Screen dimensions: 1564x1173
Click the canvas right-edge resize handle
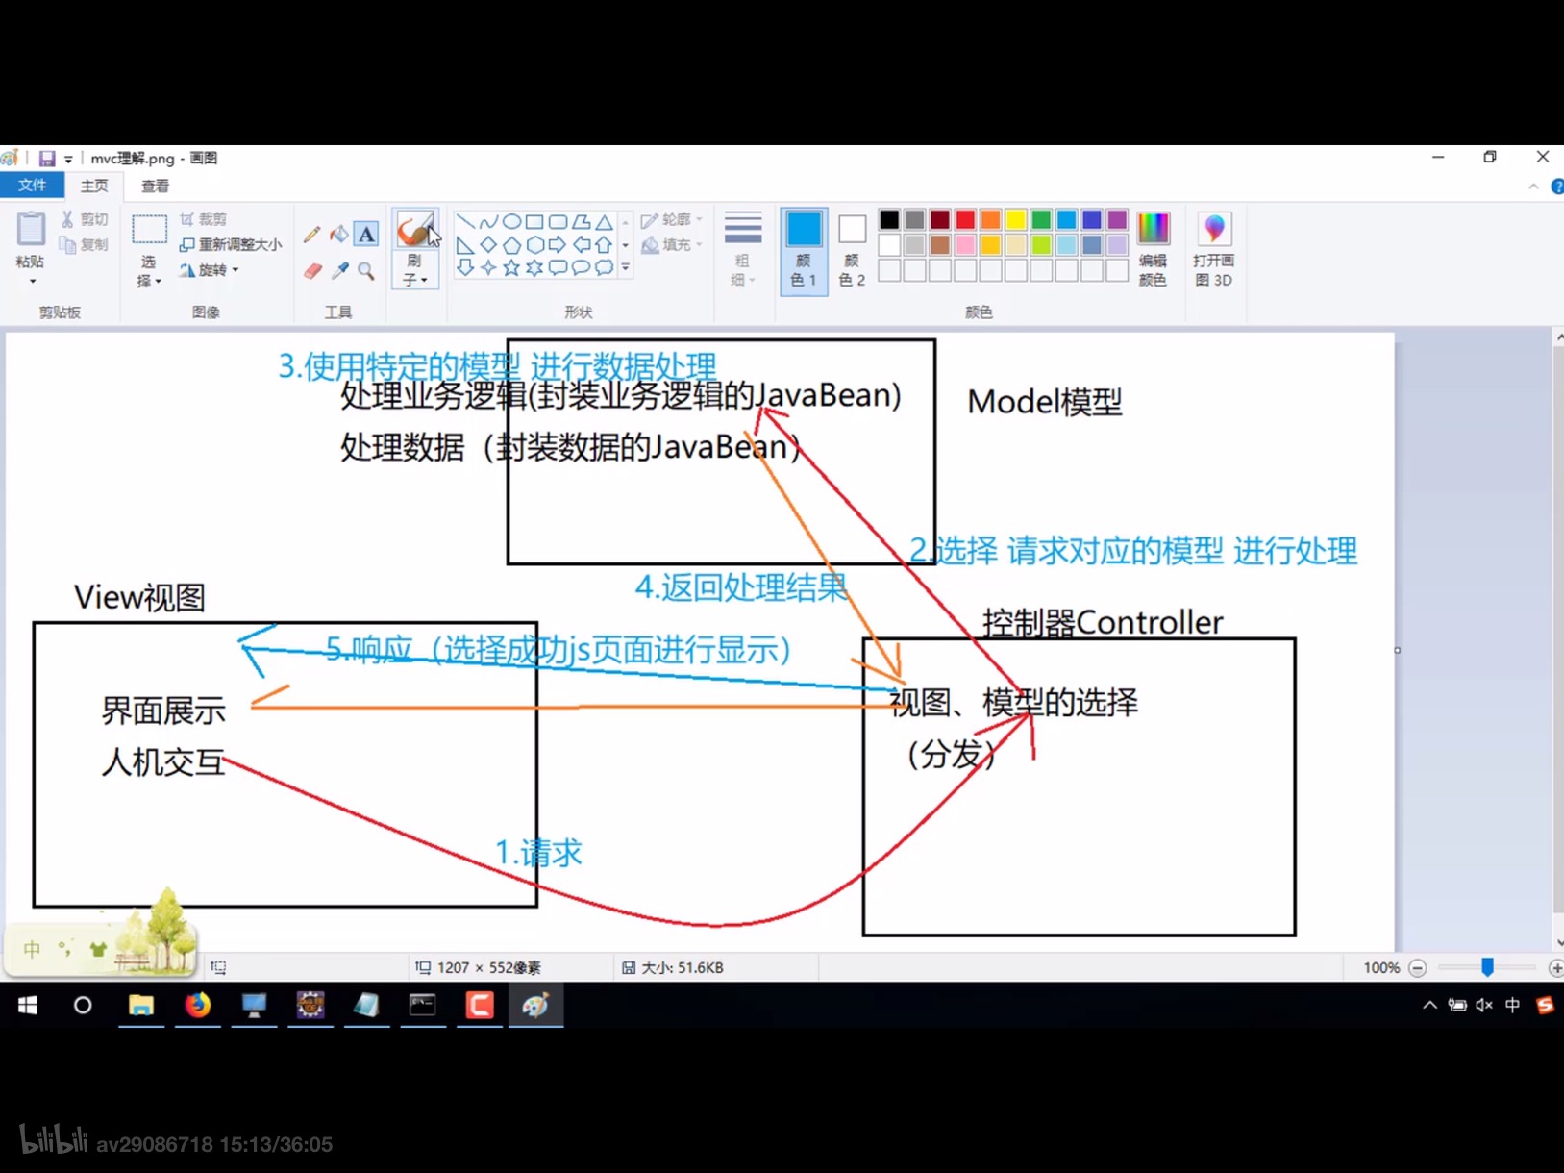click(1397, 650)
